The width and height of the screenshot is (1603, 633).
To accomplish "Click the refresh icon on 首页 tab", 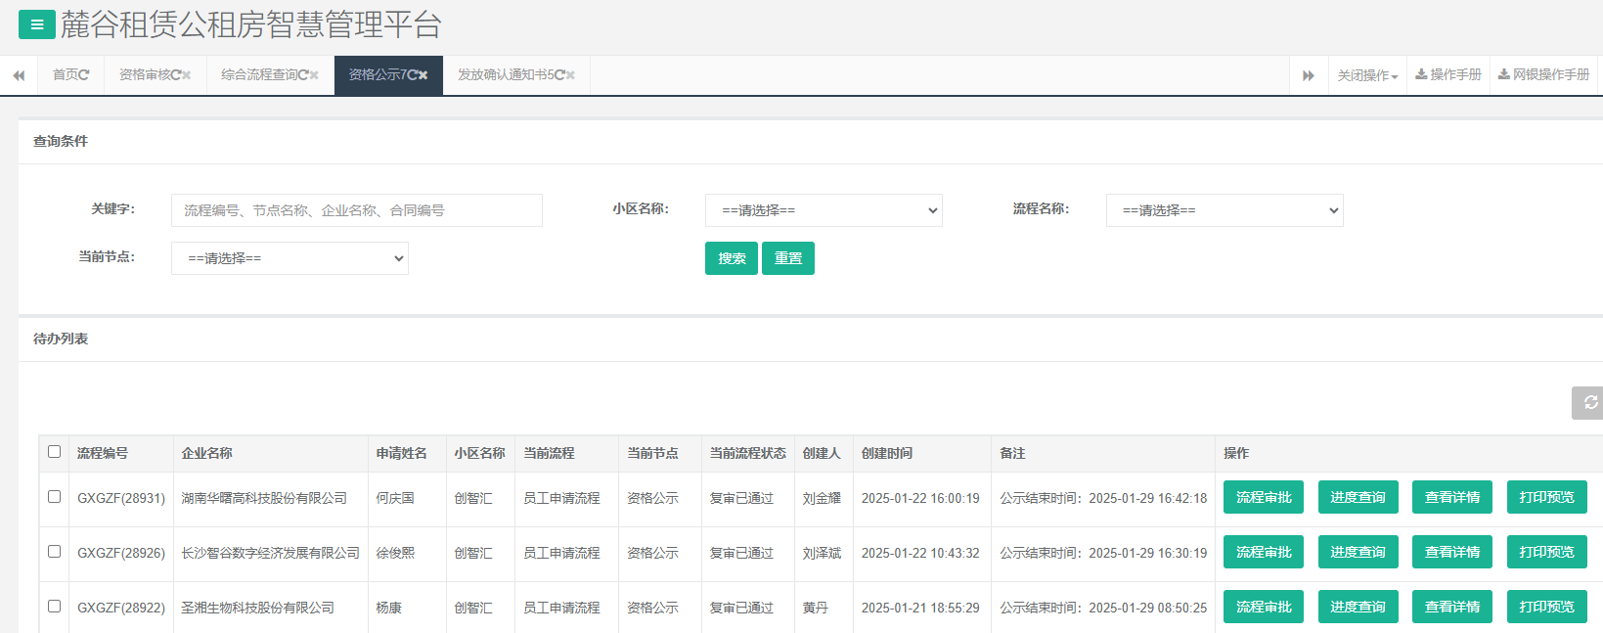I will [x=84, y=75].
